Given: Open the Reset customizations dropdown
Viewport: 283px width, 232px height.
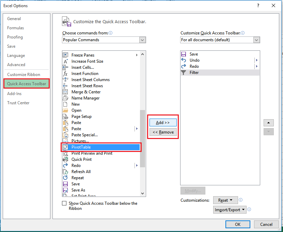Looking at the screenshot, I should click(x=225, y=200).
